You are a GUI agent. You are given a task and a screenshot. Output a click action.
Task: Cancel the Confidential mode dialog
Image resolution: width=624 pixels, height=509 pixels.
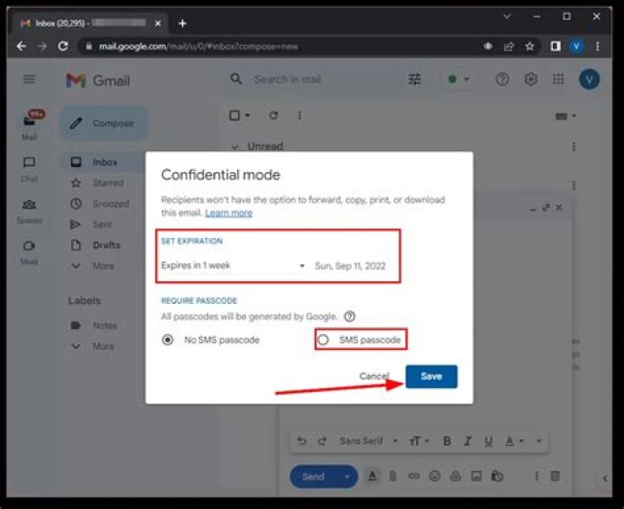(x=374, y=376)
